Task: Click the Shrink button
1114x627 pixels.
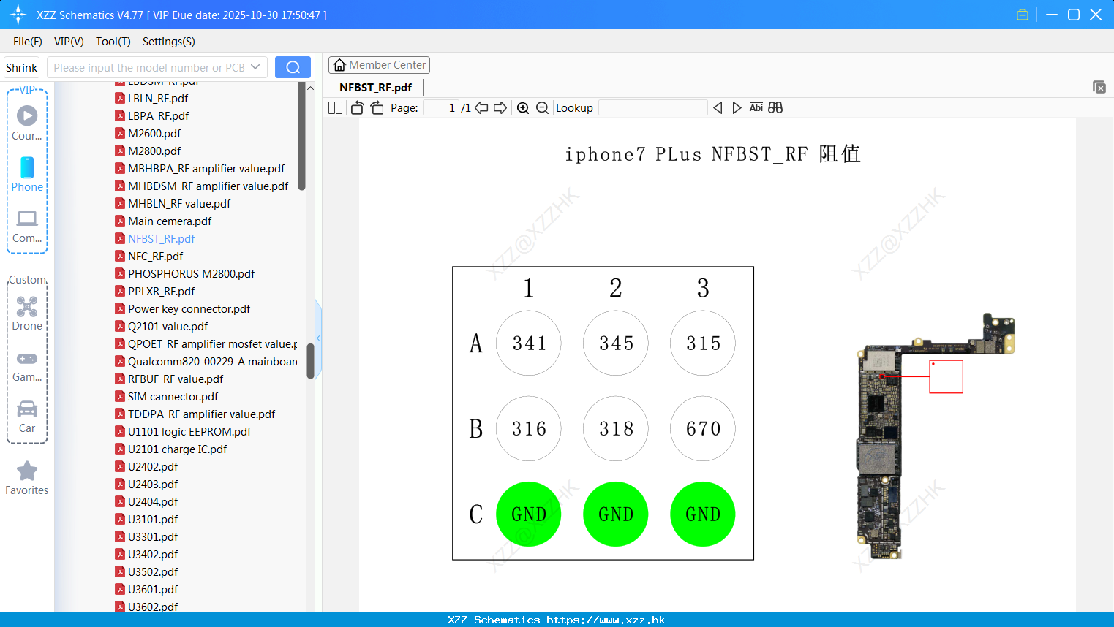Action: [22, 67]
